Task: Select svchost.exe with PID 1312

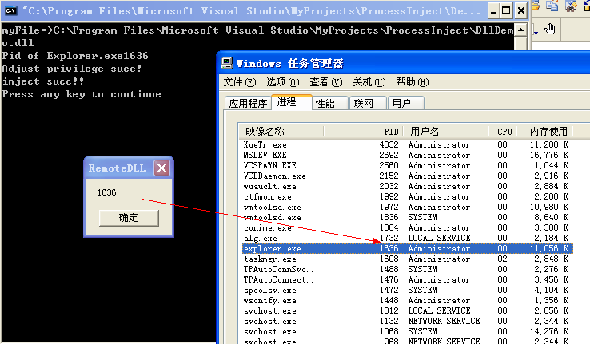Action: coord(407,311)
